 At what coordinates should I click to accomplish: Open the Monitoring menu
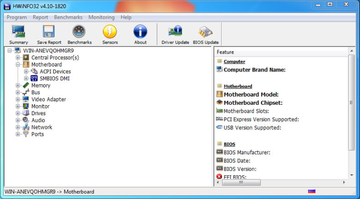101,17
